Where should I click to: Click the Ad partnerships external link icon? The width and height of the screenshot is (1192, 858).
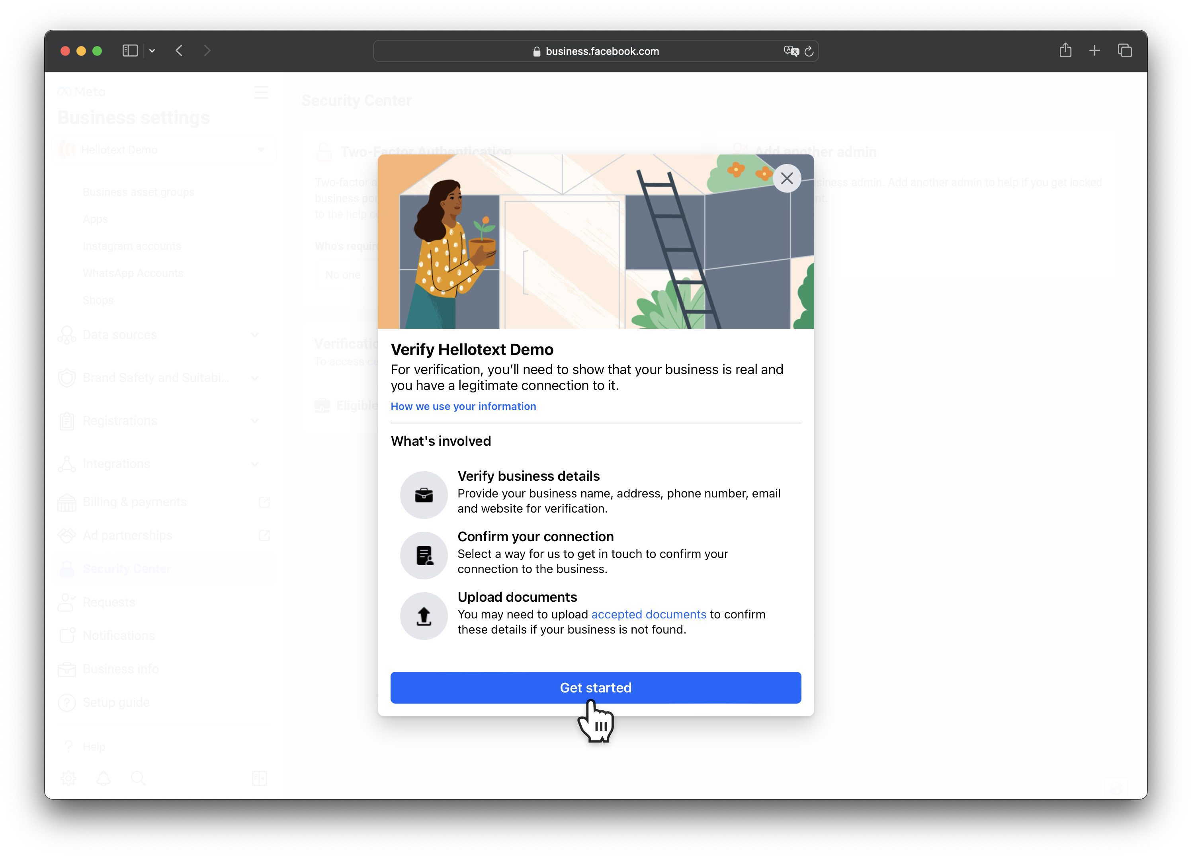coord(264,535)
